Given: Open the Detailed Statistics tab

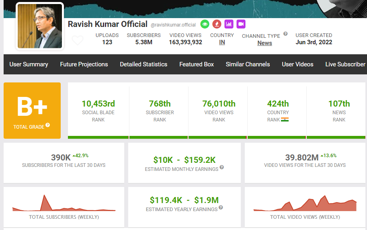Looking at the screenshot, I should (x=144, y=64).
